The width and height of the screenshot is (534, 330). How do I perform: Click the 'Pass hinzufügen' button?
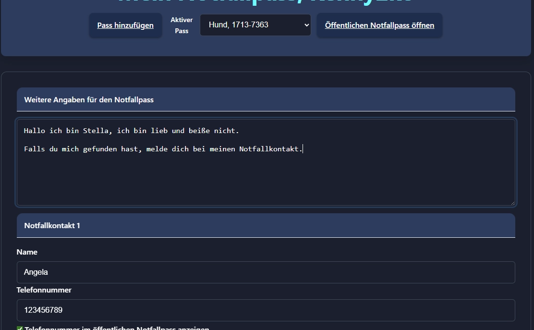click(125, 25)
